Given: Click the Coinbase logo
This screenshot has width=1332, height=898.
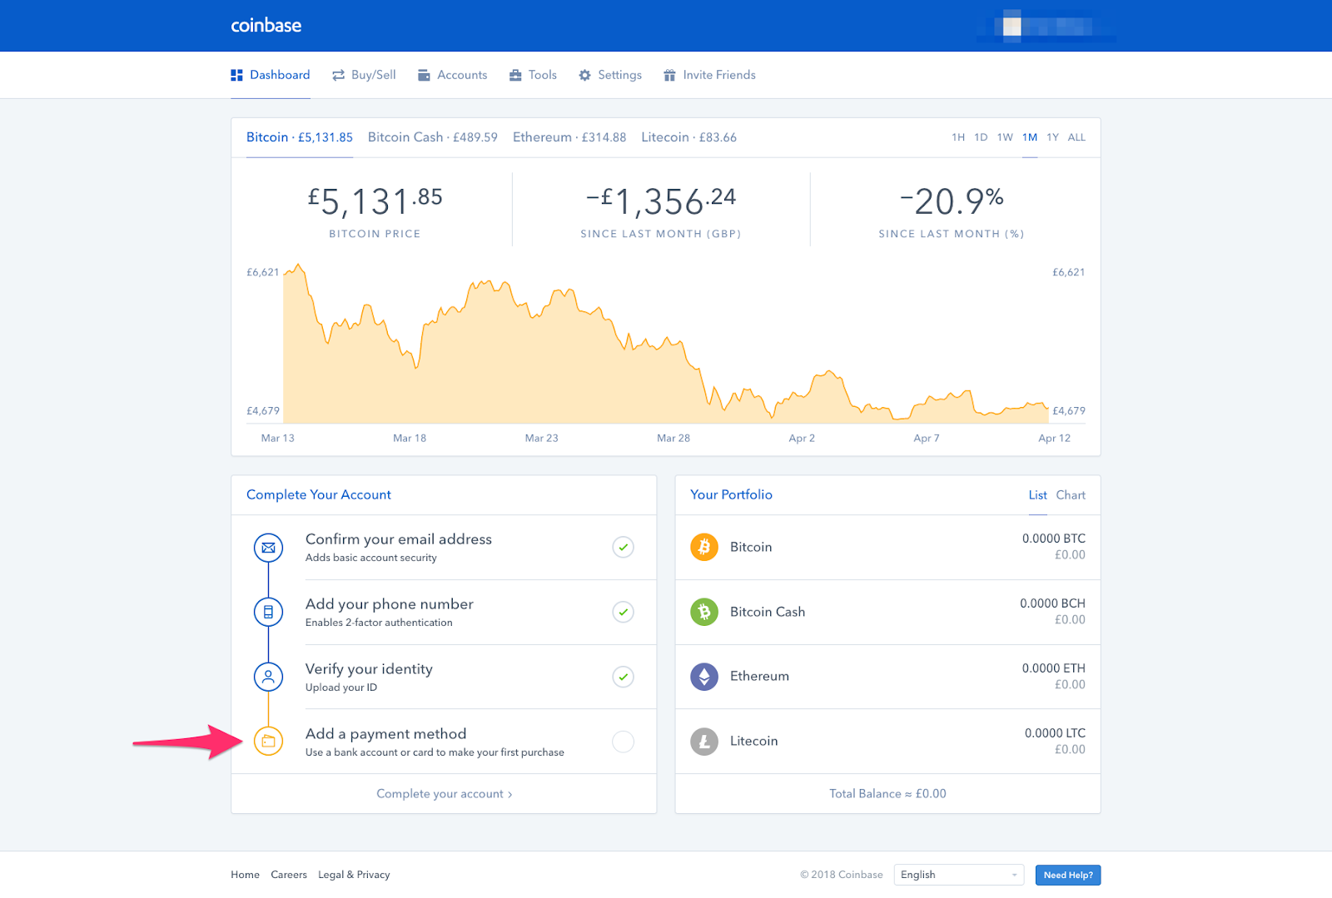Looking at the screenshot, I should pos(266,26).
